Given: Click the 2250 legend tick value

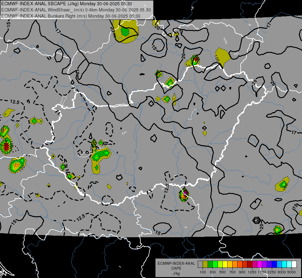Looking at the screenshot, I should pyautogui.click(x=271, y=272).
